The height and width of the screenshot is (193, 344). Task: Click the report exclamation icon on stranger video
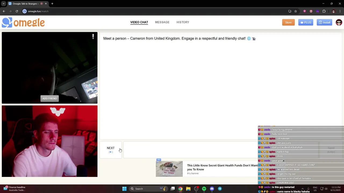[x=93, y=36]
